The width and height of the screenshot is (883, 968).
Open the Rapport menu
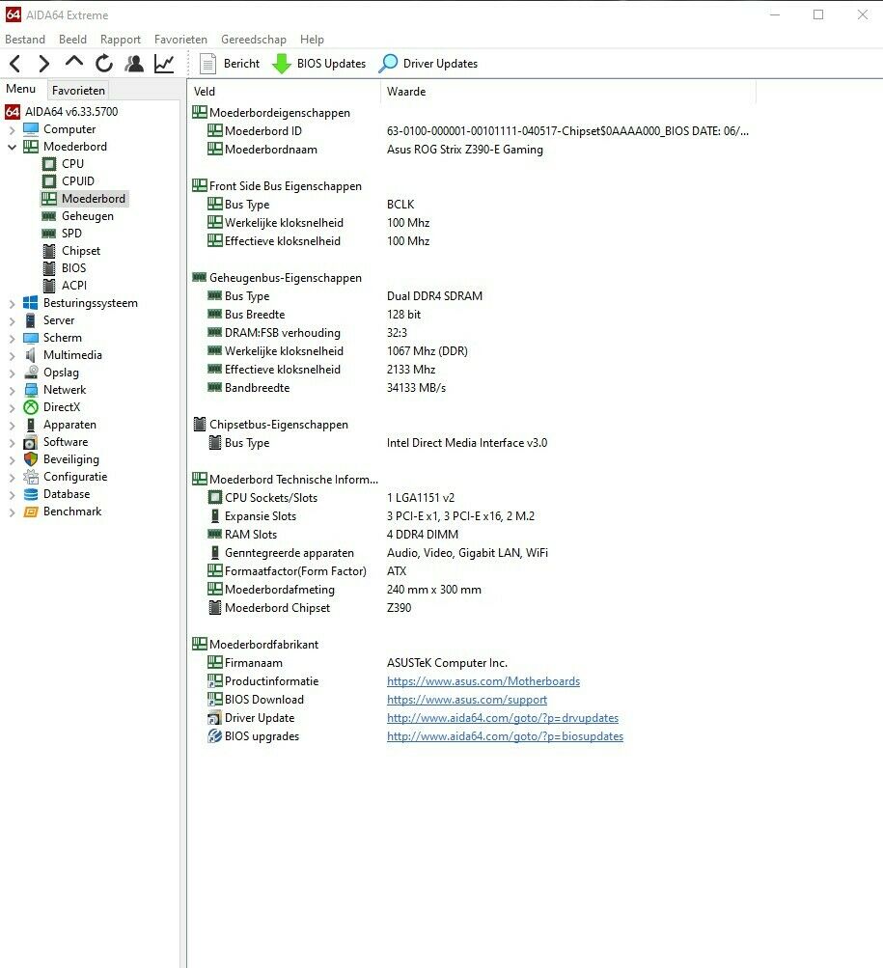pos(121,40)
